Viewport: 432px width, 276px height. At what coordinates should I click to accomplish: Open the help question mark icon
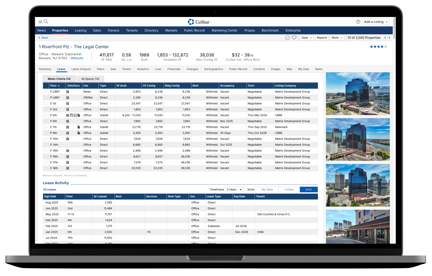point(358,22)
